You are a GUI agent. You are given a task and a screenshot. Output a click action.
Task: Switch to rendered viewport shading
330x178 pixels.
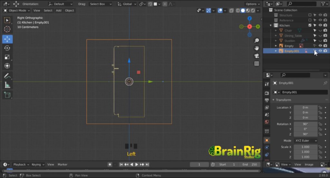point(253,11)
